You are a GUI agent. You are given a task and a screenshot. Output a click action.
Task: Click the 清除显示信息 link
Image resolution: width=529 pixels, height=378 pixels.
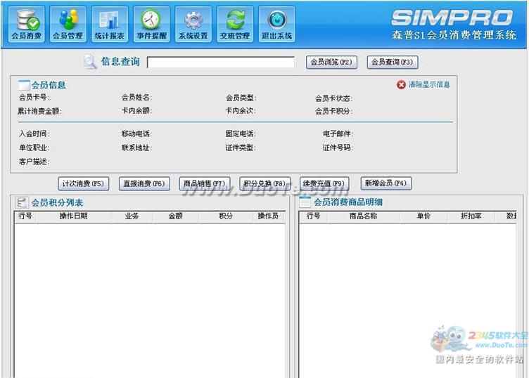click(429, 84)
